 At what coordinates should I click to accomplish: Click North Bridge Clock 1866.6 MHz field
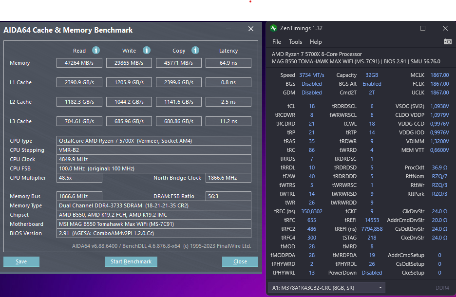tap(228, 178)
